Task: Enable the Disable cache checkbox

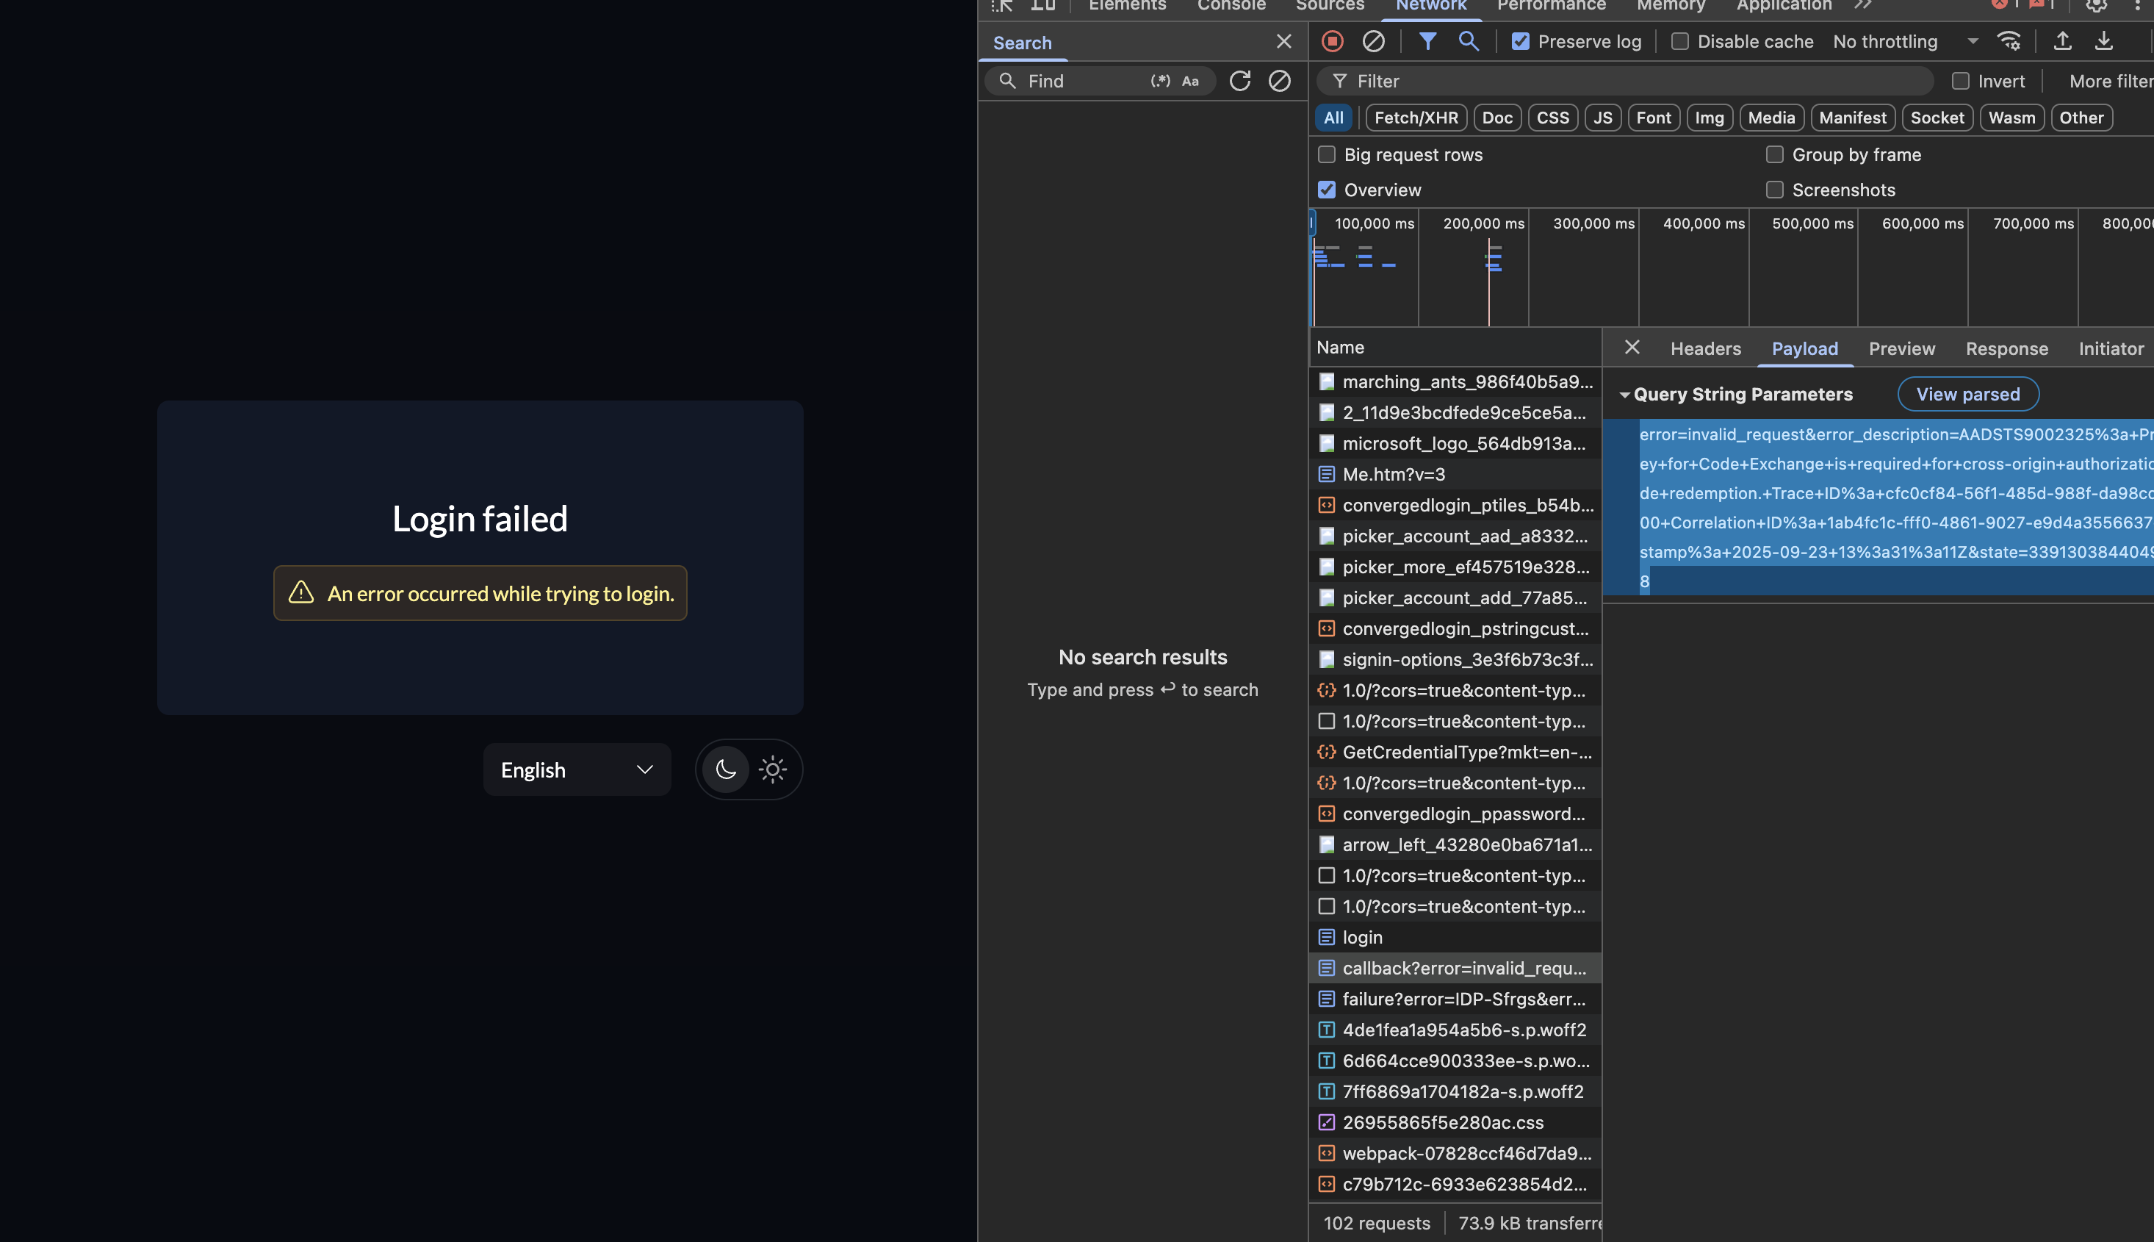Action: pyautogui.click(x=1680, y=42)
